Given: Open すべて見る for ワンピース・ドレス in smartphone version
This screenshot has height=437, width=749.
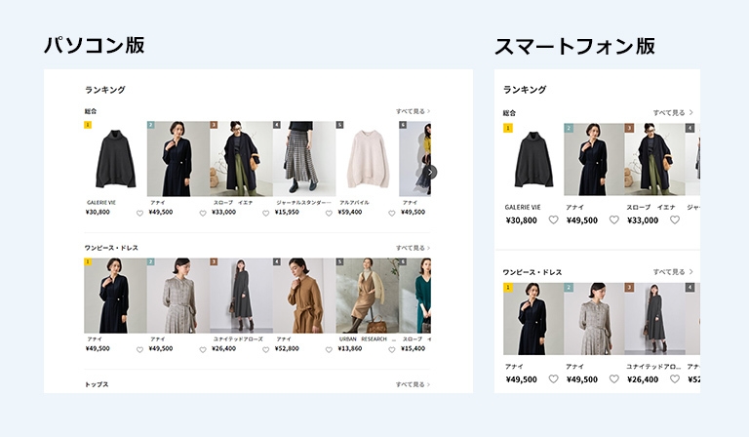Looking at the screenshot, I should (673, 272).
